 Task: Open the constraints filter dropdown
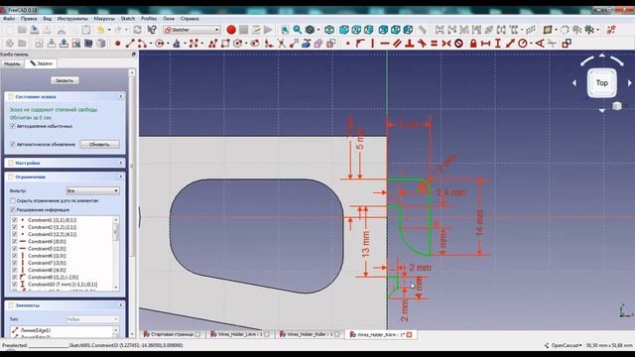pos(92,190)
